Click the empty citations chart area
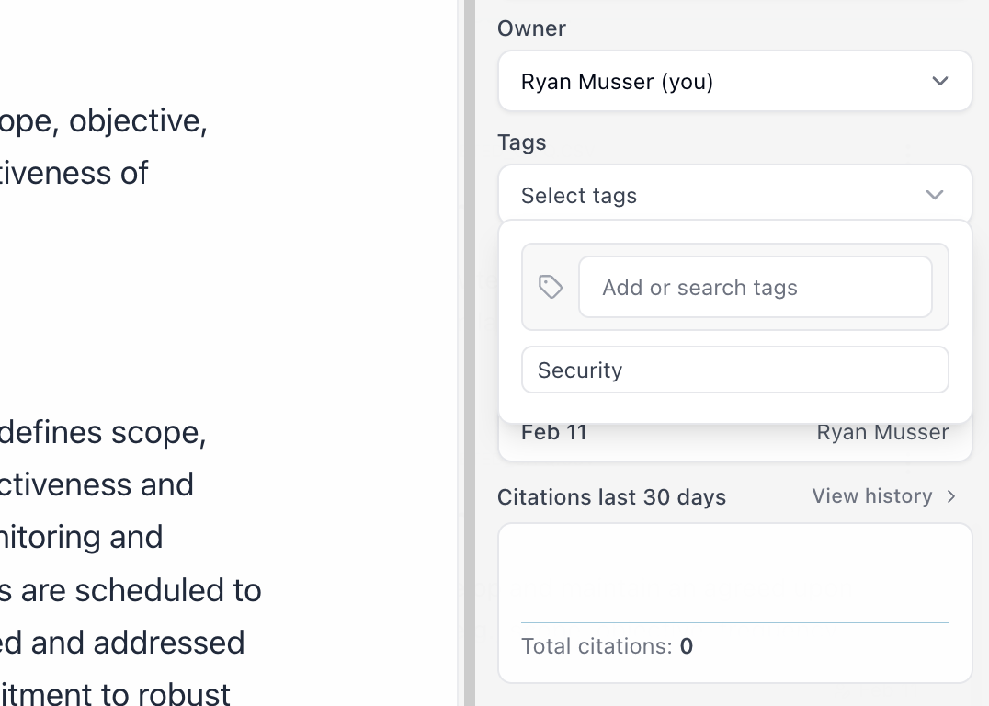The width and height of the screenshot is (989, 706). 734,570
